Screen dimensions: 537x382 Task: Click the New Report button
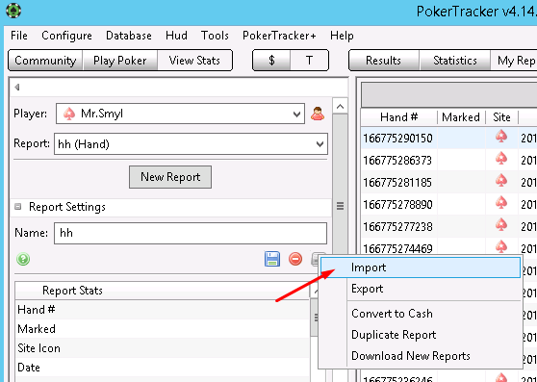170,177
